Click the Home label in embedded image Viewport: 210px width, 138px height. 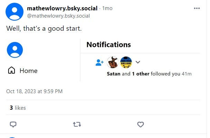(29, 71)
